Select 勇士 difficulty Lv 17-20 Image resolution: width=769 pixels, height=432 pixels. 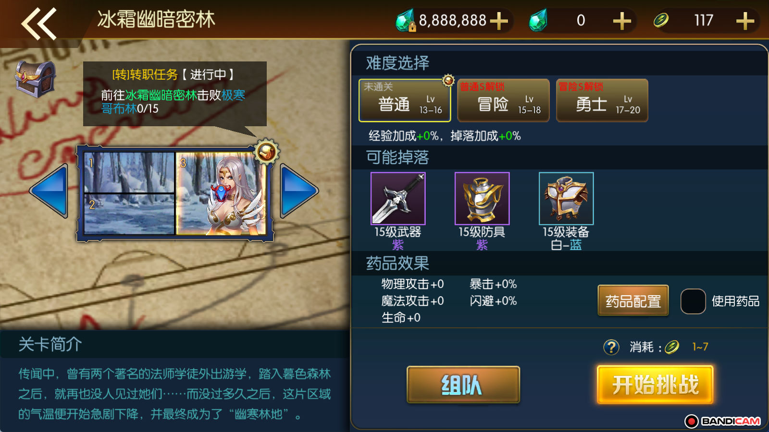tap(602, 100)
